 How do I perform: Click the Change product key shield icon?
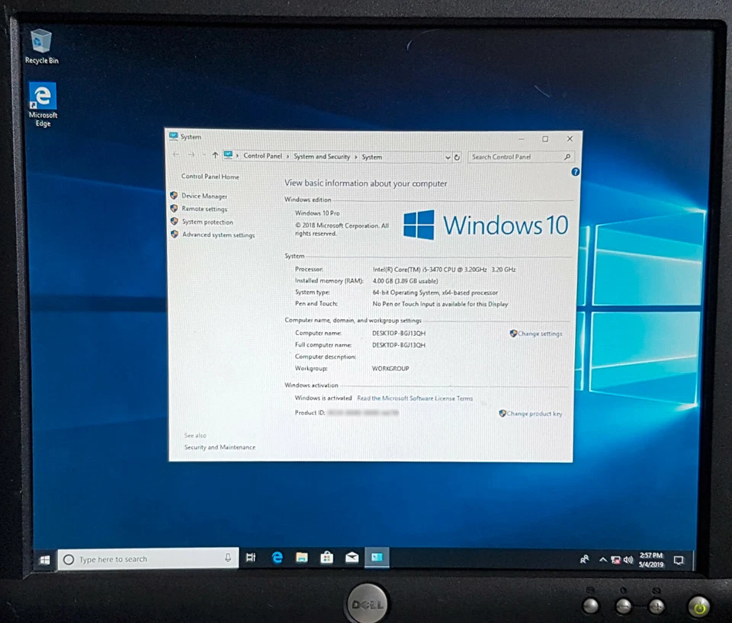coord(503,413)
